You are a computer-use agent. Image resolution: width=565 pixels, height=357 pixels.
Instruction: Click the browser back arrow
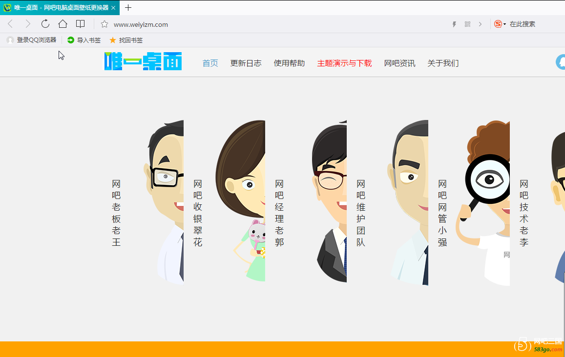[10, 24]
